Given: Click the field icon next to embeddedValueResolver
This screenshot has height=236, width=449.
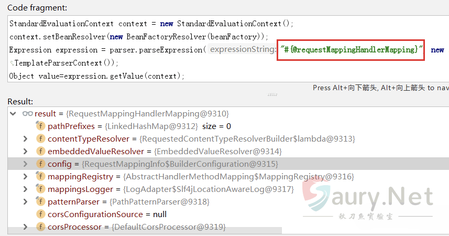Looking at the screenshot, I should 40,151.
